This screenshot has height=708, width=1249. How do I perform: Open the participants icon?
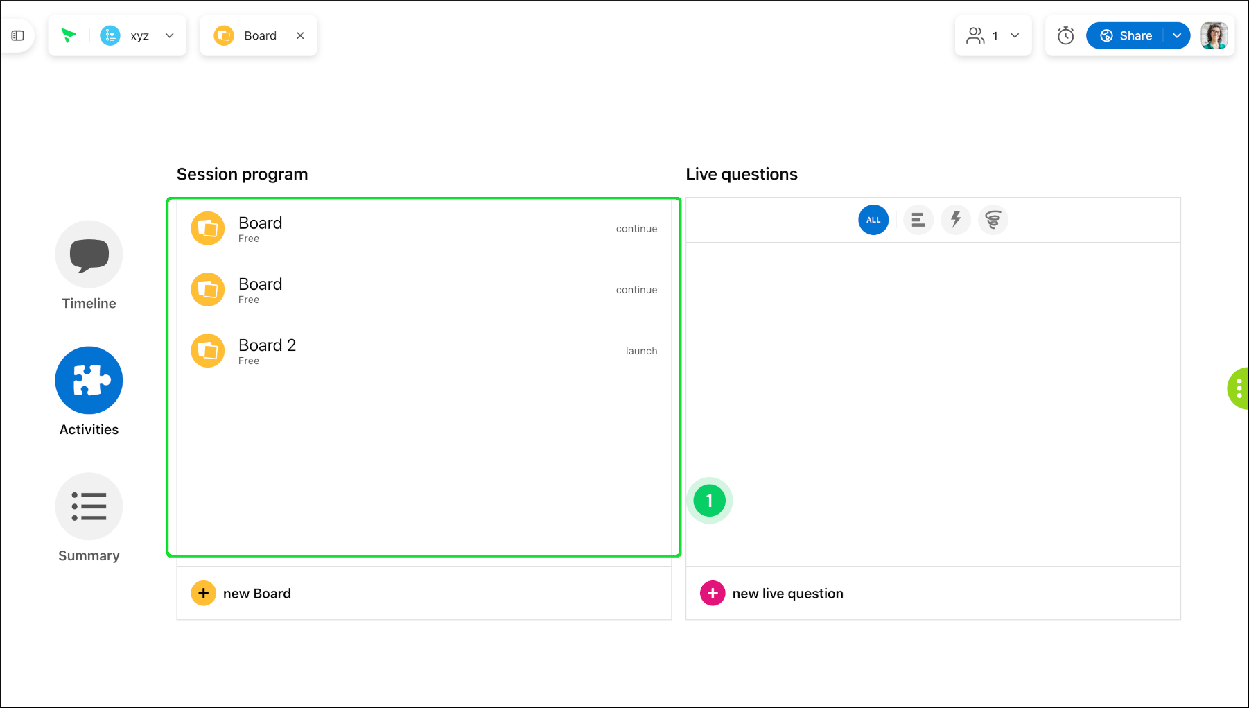(x=975, y=35)
